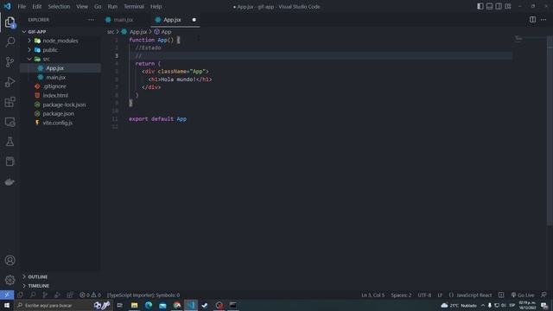Expand the node_modules folder
This screenshot has height=311, width=553.
click(x=60, y=41)
